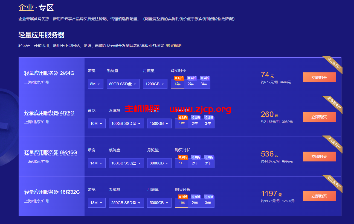Open the 轻量应用服务器 8核16G product title

coord(51,152)
